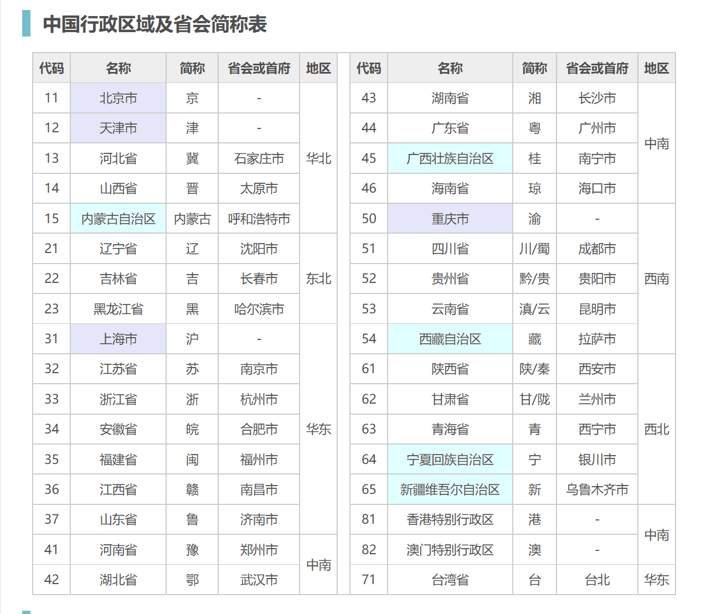Screen dimensions: 701x614
Task: Click the 西藏自治区 cell
Action: point(450,339)
